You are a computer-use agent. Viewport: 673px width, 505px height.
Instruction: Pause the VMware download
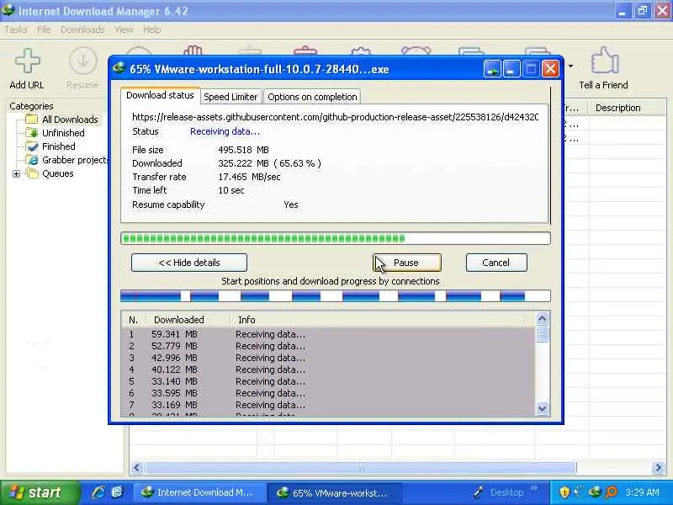click(407, 263)
